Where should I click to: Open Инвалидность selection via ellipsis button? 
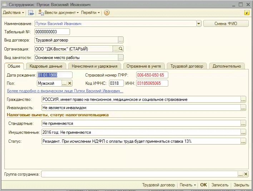pos(243,108)
